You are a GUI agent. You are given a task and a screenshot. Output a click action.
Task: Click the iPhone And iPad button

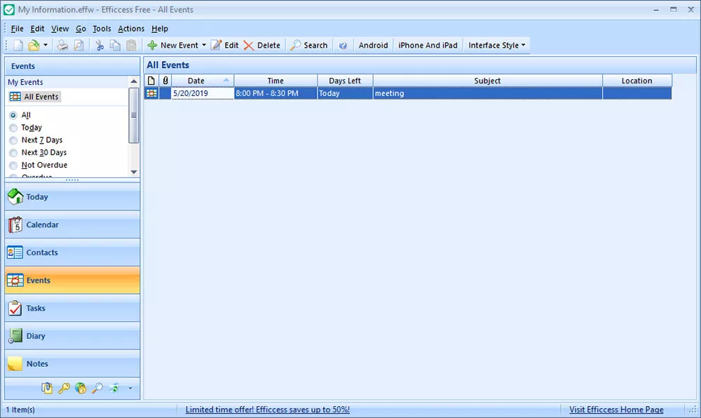pos(428,45)
